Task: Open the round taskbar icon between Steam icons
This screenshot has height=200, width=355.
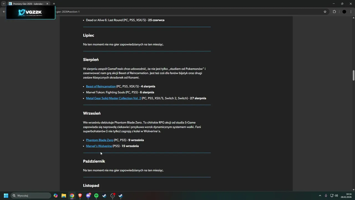Action: pos(113,196)
